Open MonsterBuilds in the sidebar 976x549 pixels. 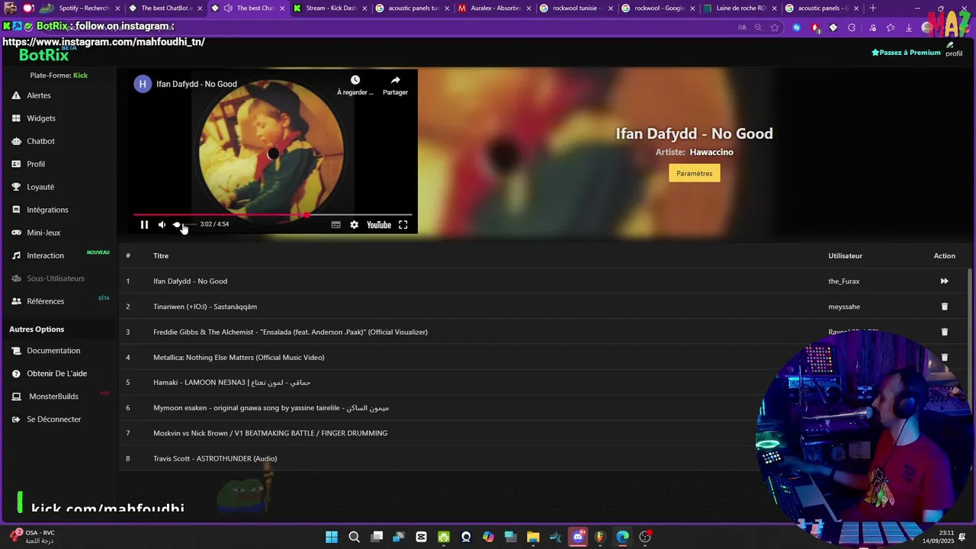[x=53, y=396]
